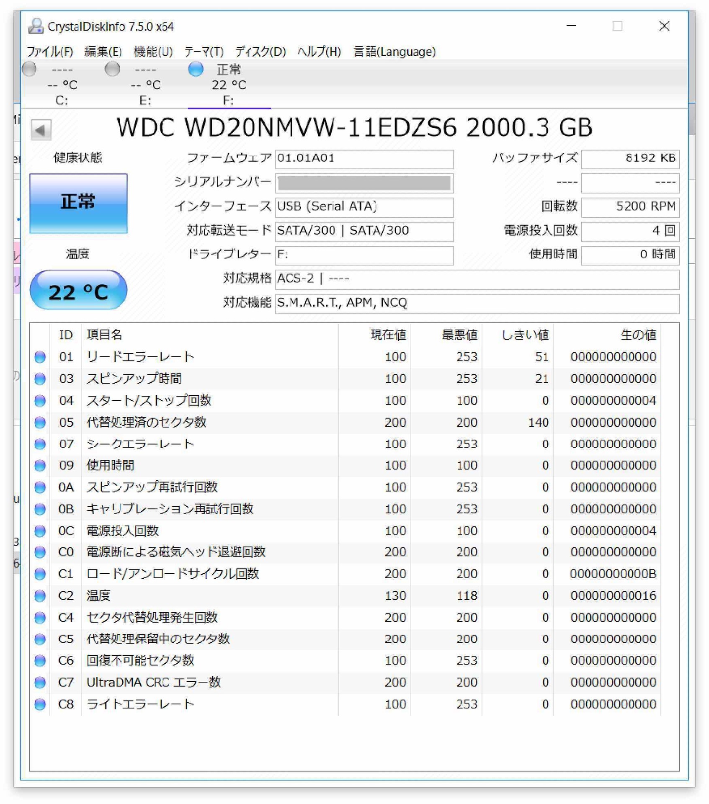The height and width of the screenshot is (804, 709).
Task: Click the 使用時間 value 0 時間
Action: pyautogui.click(x=631, y=255)
